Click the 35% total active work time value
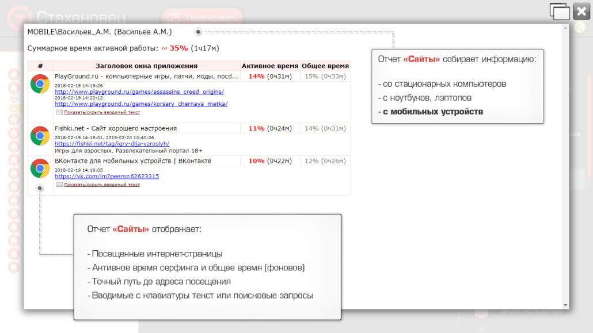The image size is (593, 333). click(x=178, y=48)
